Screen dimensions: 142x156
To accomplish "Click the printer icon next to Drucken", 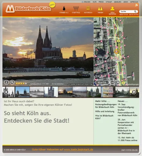I will 82,2.
